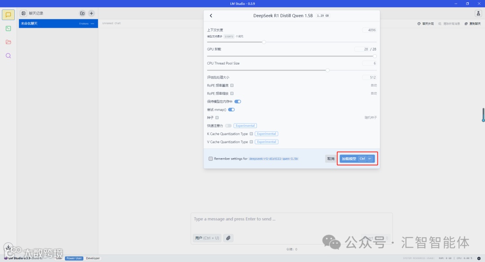Click the Experimental badge beside 快速注意力
Image resolution: width=485 pixels, height=262 pixels.
tap(245, 125)
